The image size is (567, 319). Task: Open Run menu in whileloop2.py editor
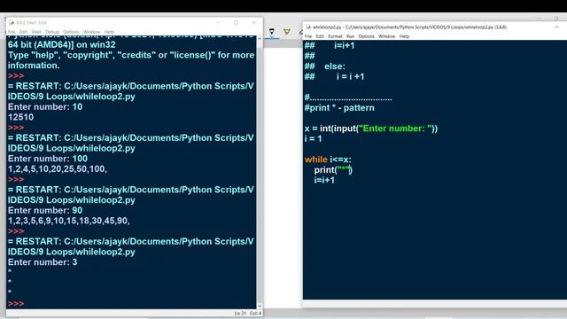point(350,36)
